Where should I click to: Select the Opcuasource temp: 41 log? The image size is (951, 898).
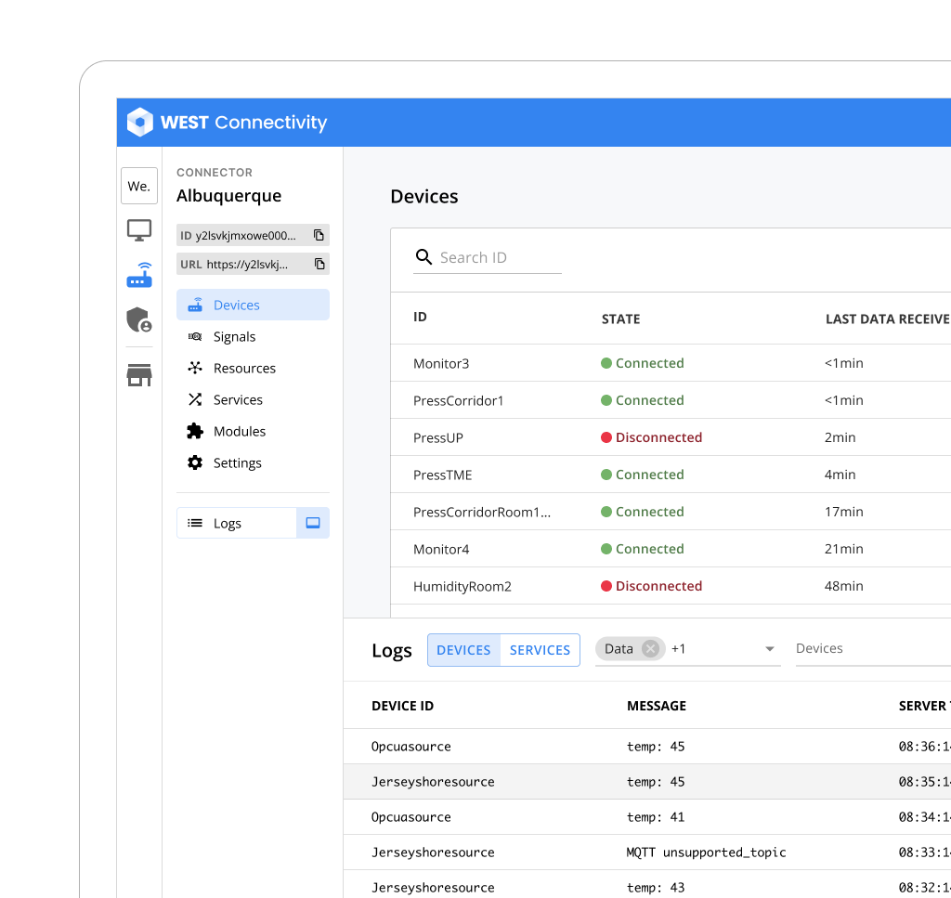647,817
